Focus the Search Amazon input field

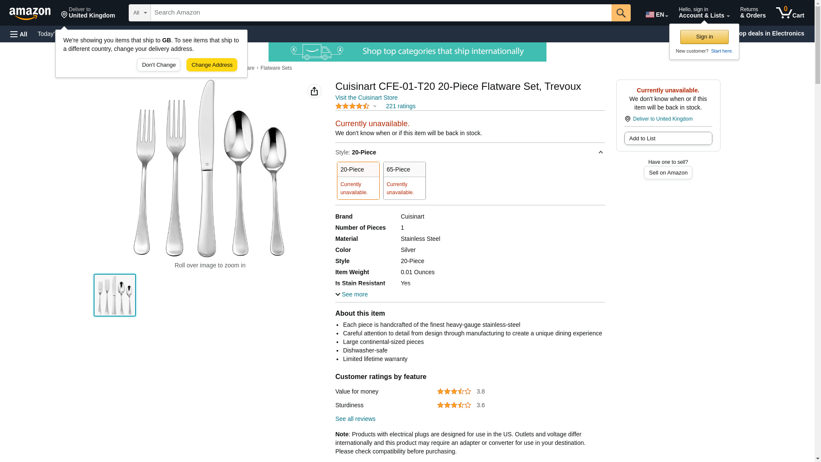[381, 13]
